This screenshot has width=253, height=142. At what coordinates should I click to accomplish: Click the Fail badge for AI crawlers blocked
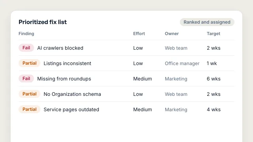coord(26,48)
